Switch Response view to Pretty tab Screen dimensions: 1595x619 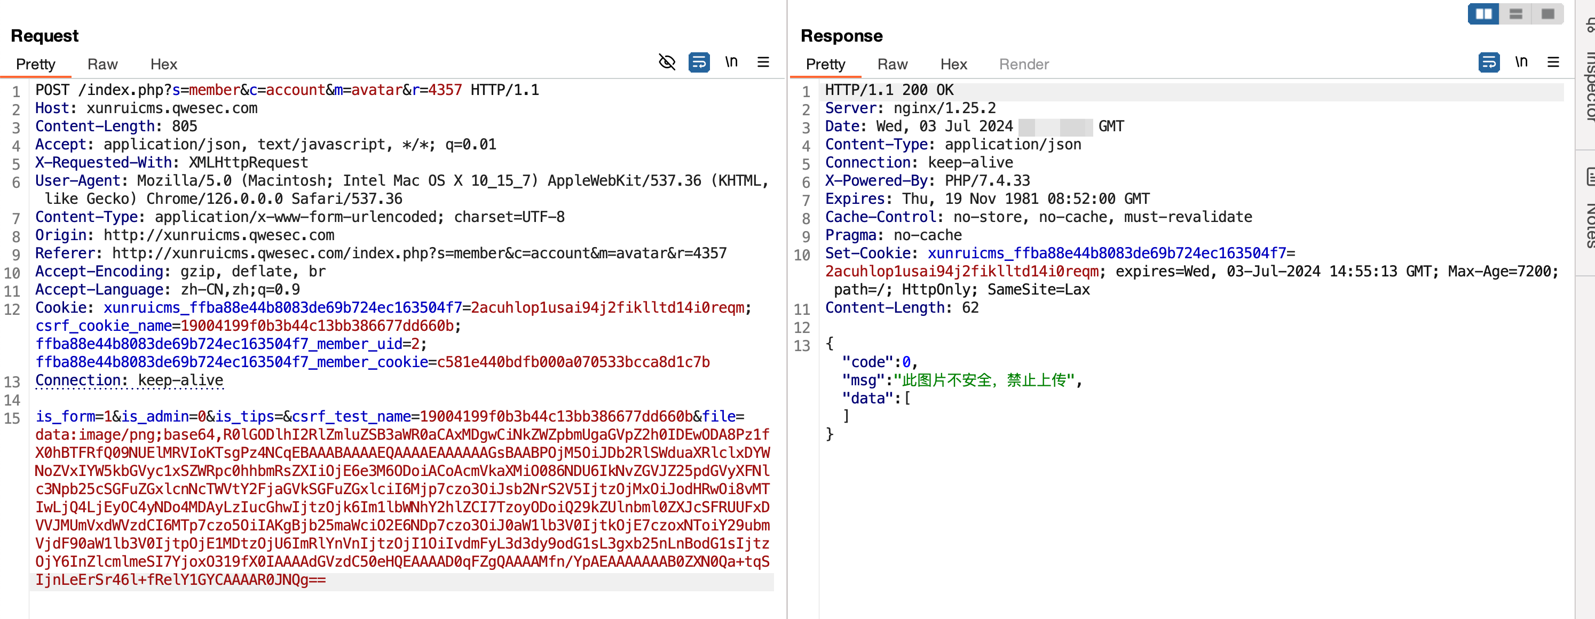coord(825,65)
